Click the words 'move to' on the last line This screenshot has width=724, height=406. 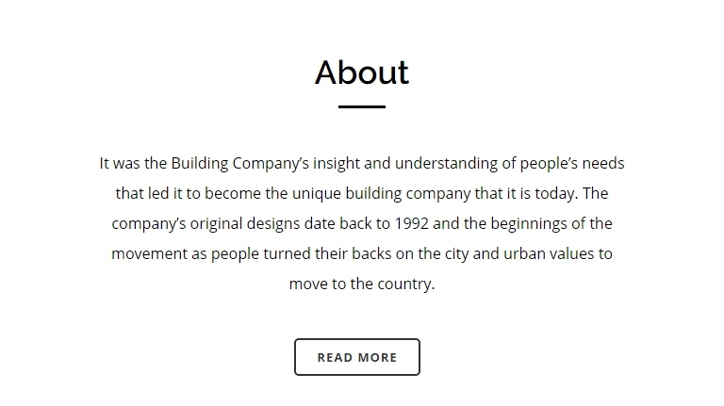point(318,284)
